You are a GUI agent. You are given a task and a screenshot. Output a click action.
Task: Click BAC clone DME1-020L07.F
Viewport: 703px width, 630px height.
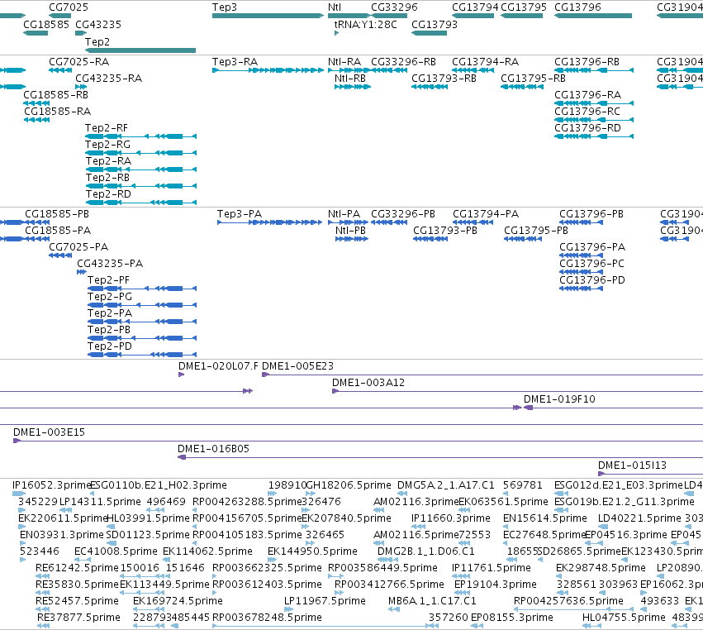coord(218,365)
